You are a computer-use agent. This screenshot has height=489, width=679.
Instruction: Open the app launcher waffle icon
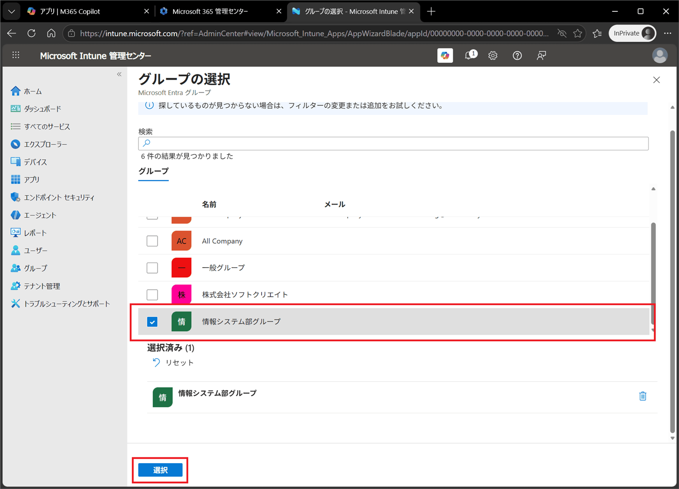(x=16, y=55)
